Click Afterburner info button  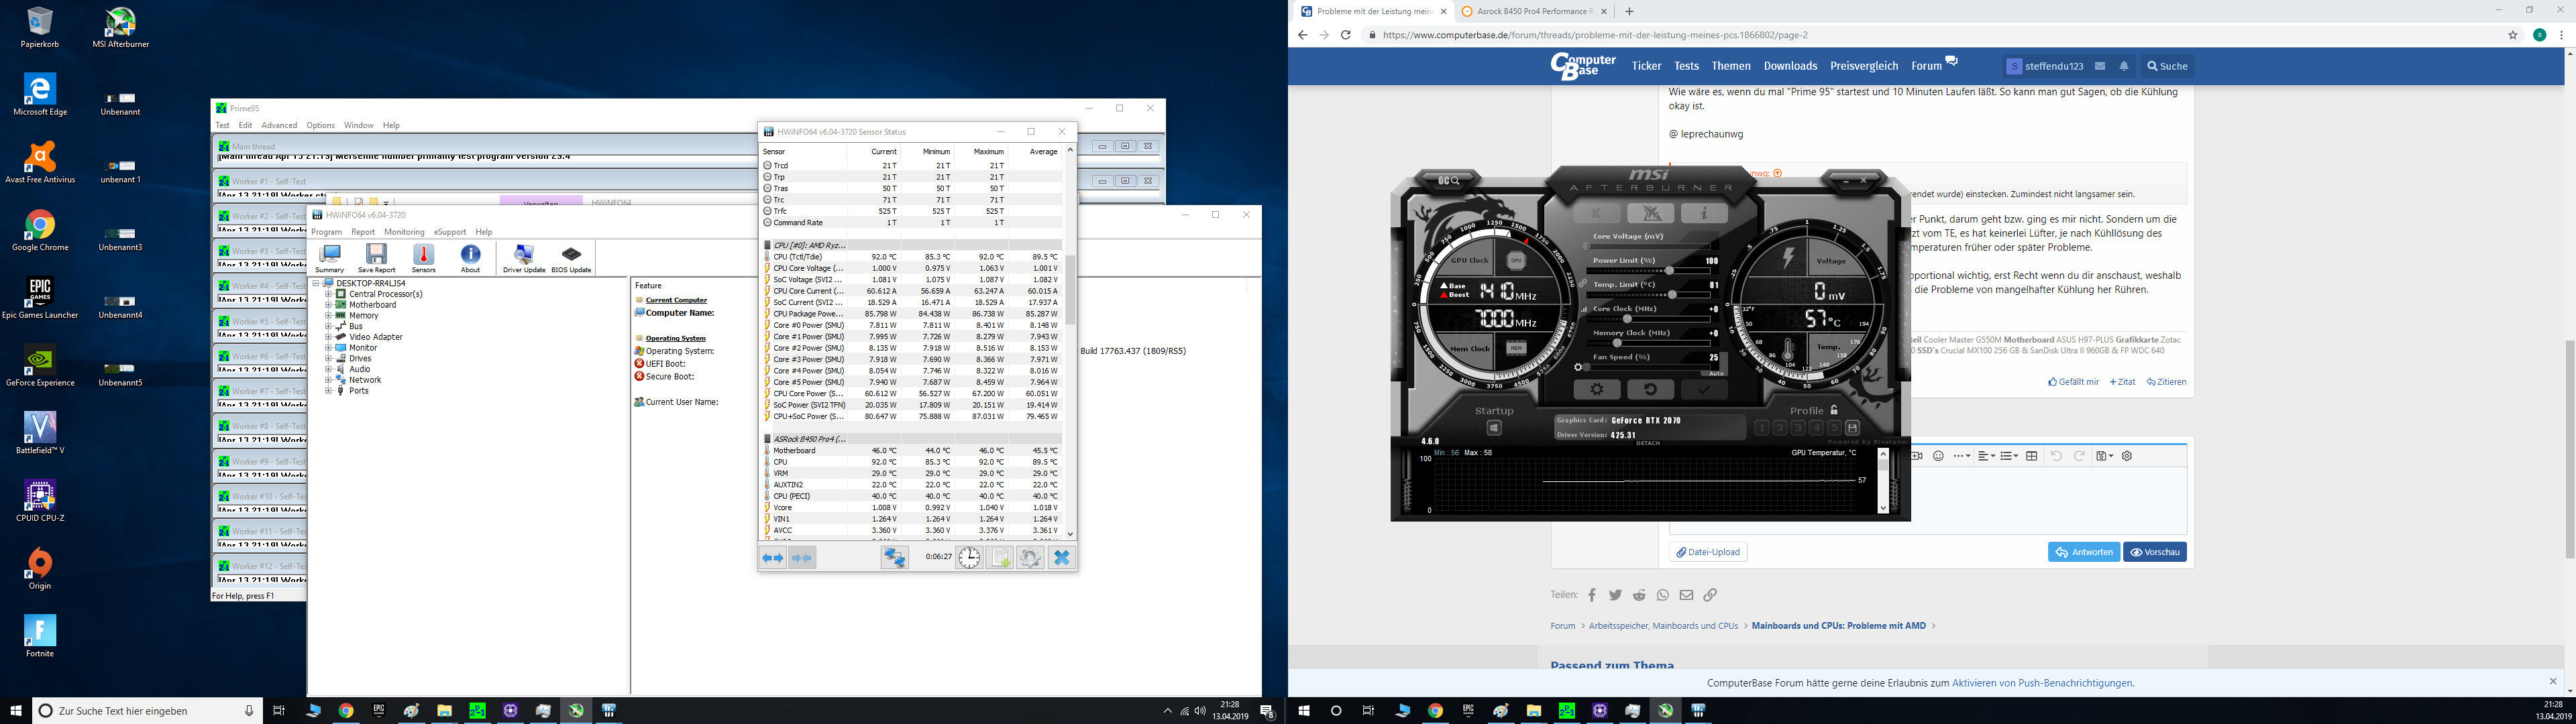tap(1704, 213)
